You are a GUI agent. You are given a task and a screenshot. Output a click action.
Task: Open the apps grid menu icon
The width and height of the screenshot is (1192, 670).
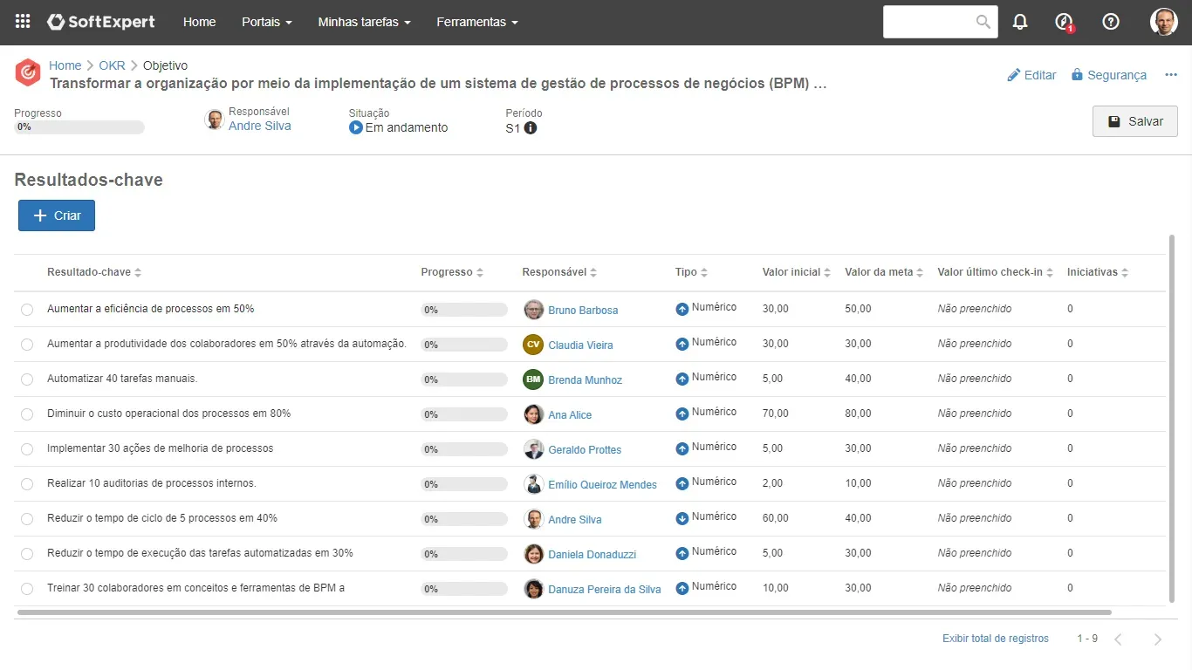(x=23, y=22)
